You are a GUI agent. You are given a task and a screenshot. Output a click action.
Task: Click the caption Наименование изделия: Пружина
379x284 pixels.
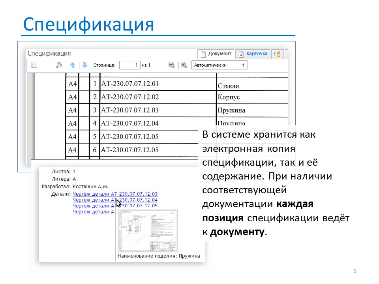(159, 256)
